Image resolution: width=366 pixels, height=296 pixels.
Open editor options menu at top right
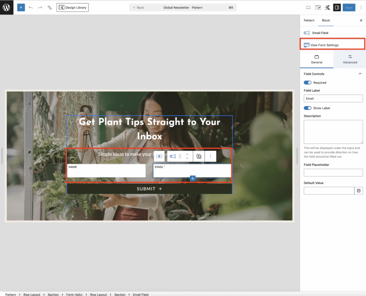coord(361,8)
